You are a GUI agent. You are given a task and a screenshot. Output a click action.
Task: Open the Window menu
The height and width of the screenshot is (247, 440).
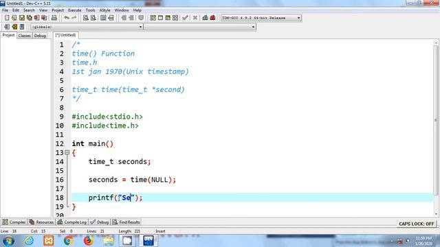pyautogui.click(x=122, y=10)
